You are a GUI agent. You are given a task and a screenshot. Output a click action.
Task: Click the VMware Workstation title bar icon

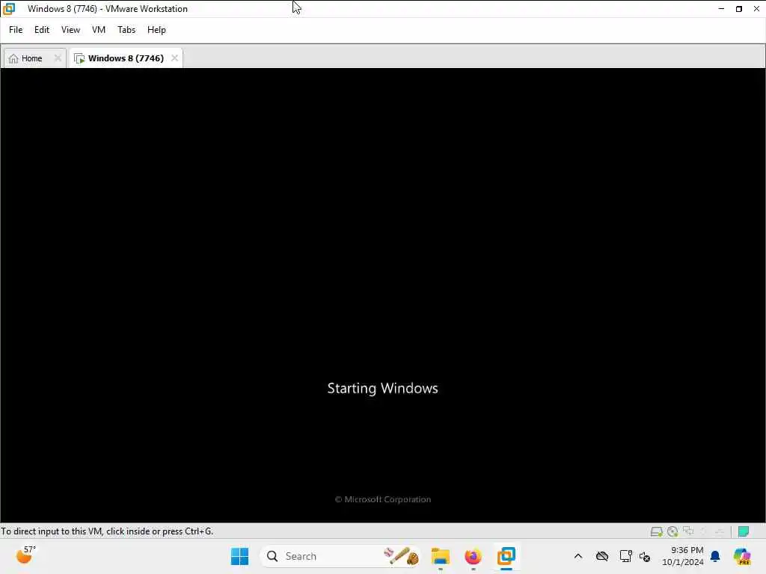pyautogui.click(x=9, y=8)
